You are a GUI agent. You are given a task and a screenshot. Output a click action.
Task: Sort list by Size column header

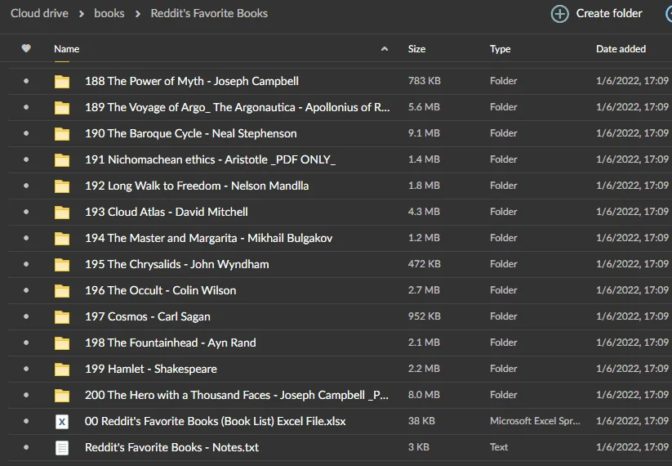(416, 49)
